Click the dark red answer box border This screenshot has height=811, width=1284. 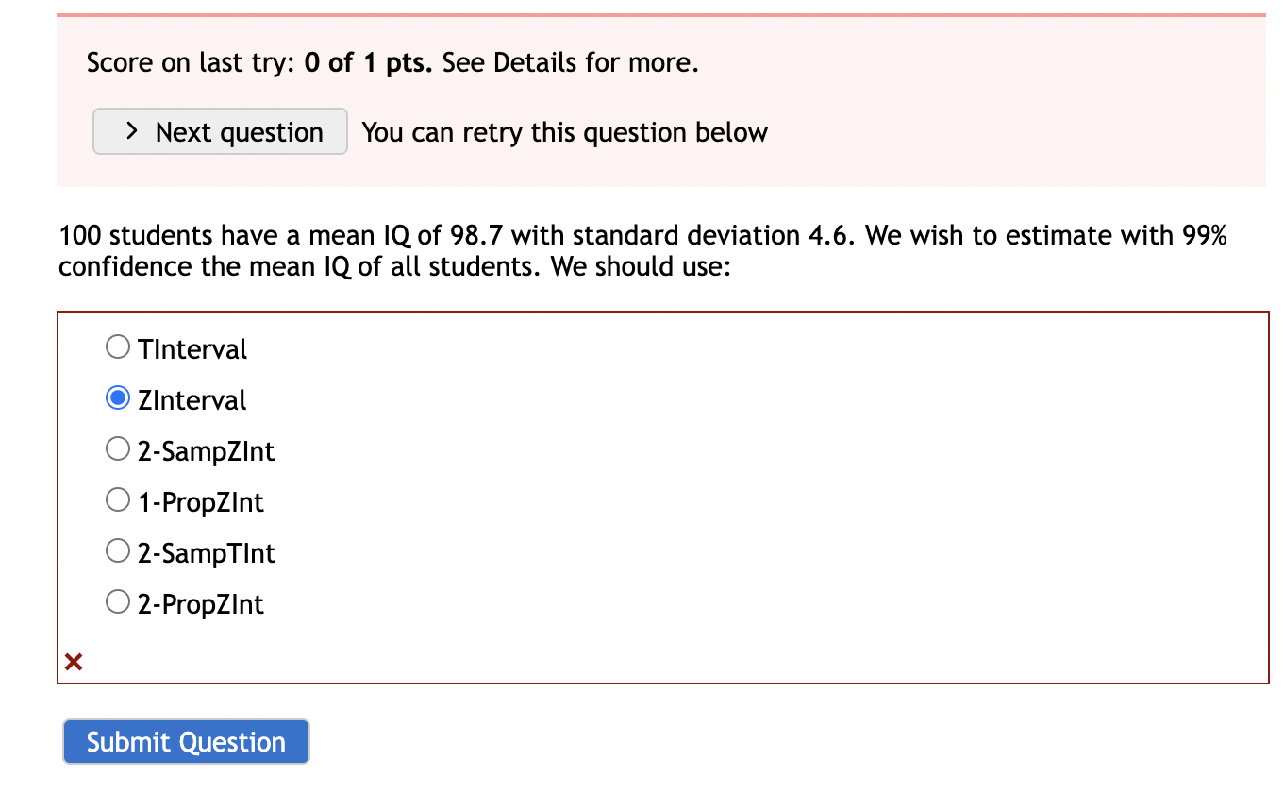click(660, 312)
